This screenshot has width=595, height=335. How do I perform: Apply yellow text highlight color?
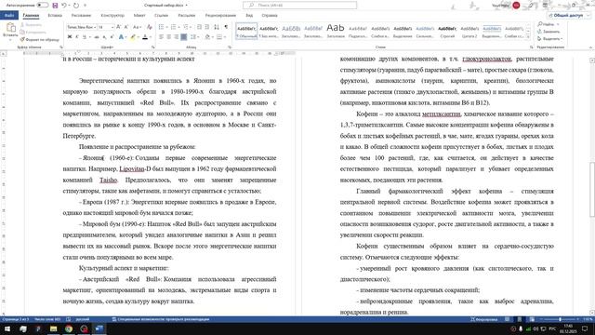pos(133,37)
